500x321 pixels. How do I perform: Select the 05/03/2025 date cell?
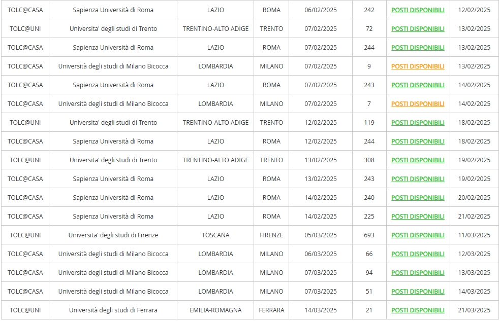coord(321,235)
